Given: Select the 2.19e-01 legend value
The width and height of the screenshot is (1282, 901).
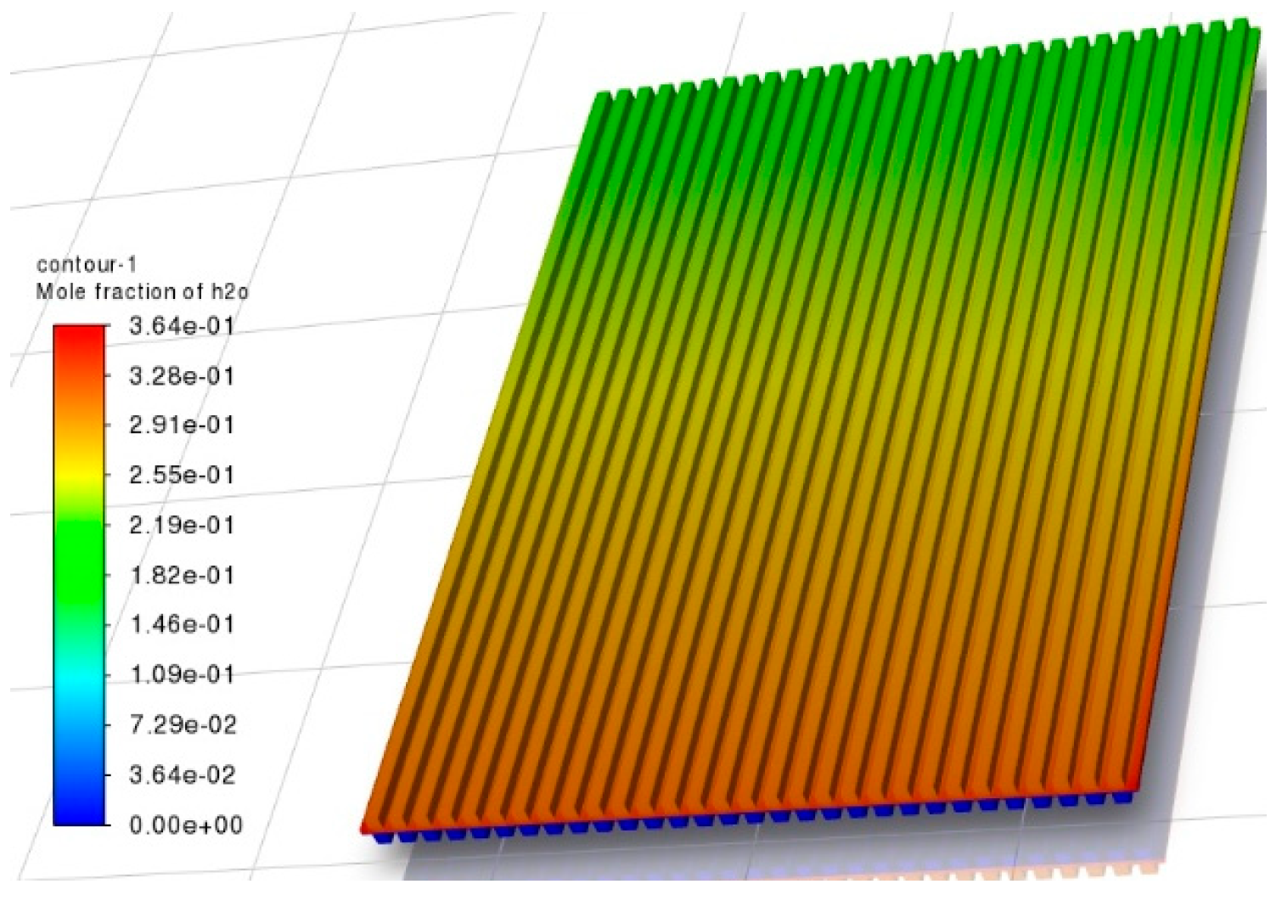Looking at the screenshot, I should [x=181, y=526].
